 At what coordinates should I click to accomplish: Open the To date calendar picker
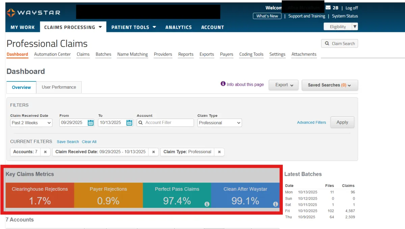(x=129, y=123)
